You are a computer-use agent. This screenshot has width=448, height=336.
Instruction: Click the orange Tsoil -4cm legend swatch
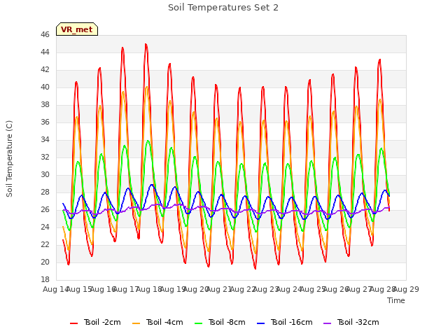(x=136, y=323)
